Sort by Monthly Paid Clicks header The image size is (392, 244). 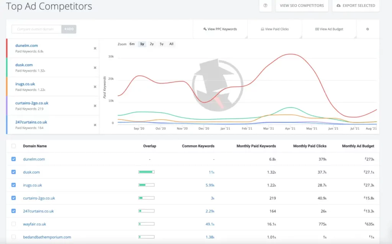310,146
